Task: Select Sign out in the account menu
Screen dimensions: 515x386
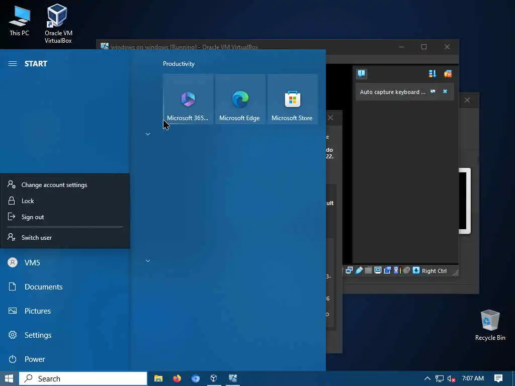Action: (65, 217)
